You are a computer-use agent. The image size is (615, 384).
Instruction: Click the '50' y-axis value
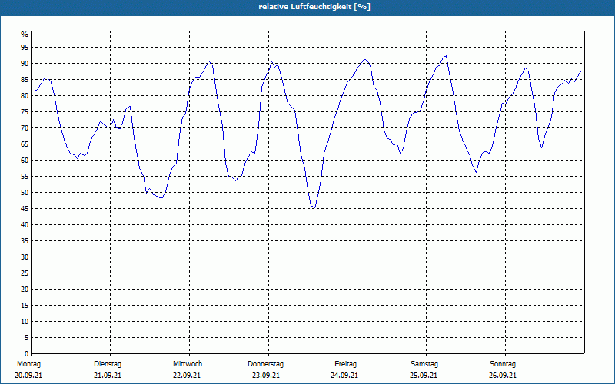click(25, 193)
